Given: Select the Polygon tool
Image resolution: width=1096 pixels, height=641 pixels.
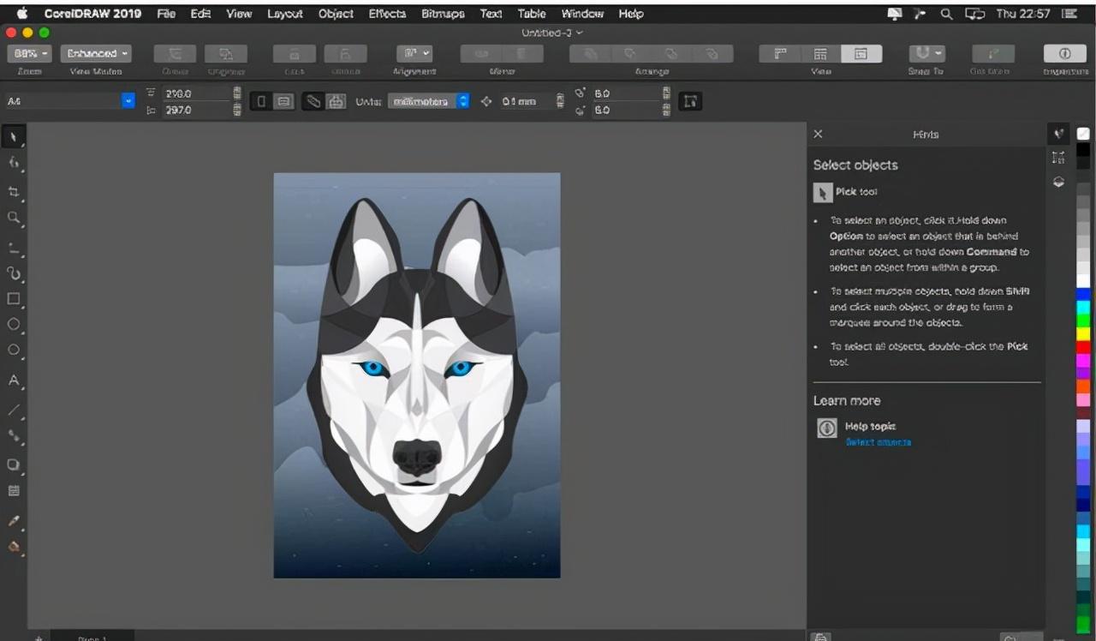Looking at the screenshot, I should (14, 350).
